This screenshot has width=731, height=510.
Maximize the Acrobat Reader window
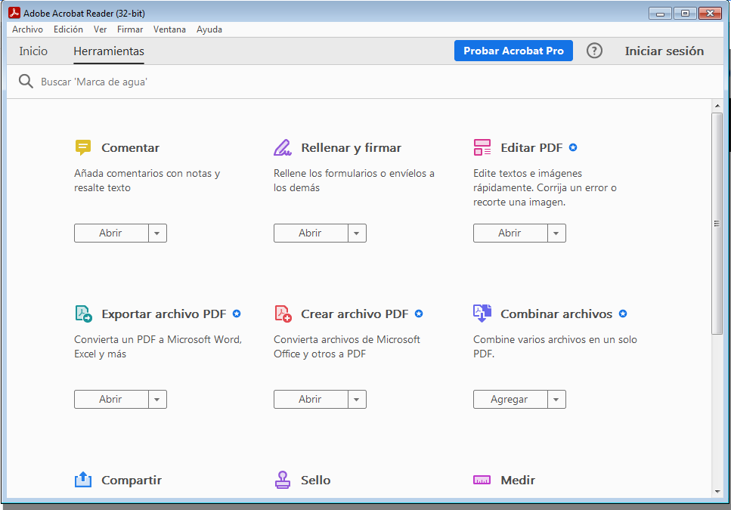pyautogui.click(x=685, y=13)
